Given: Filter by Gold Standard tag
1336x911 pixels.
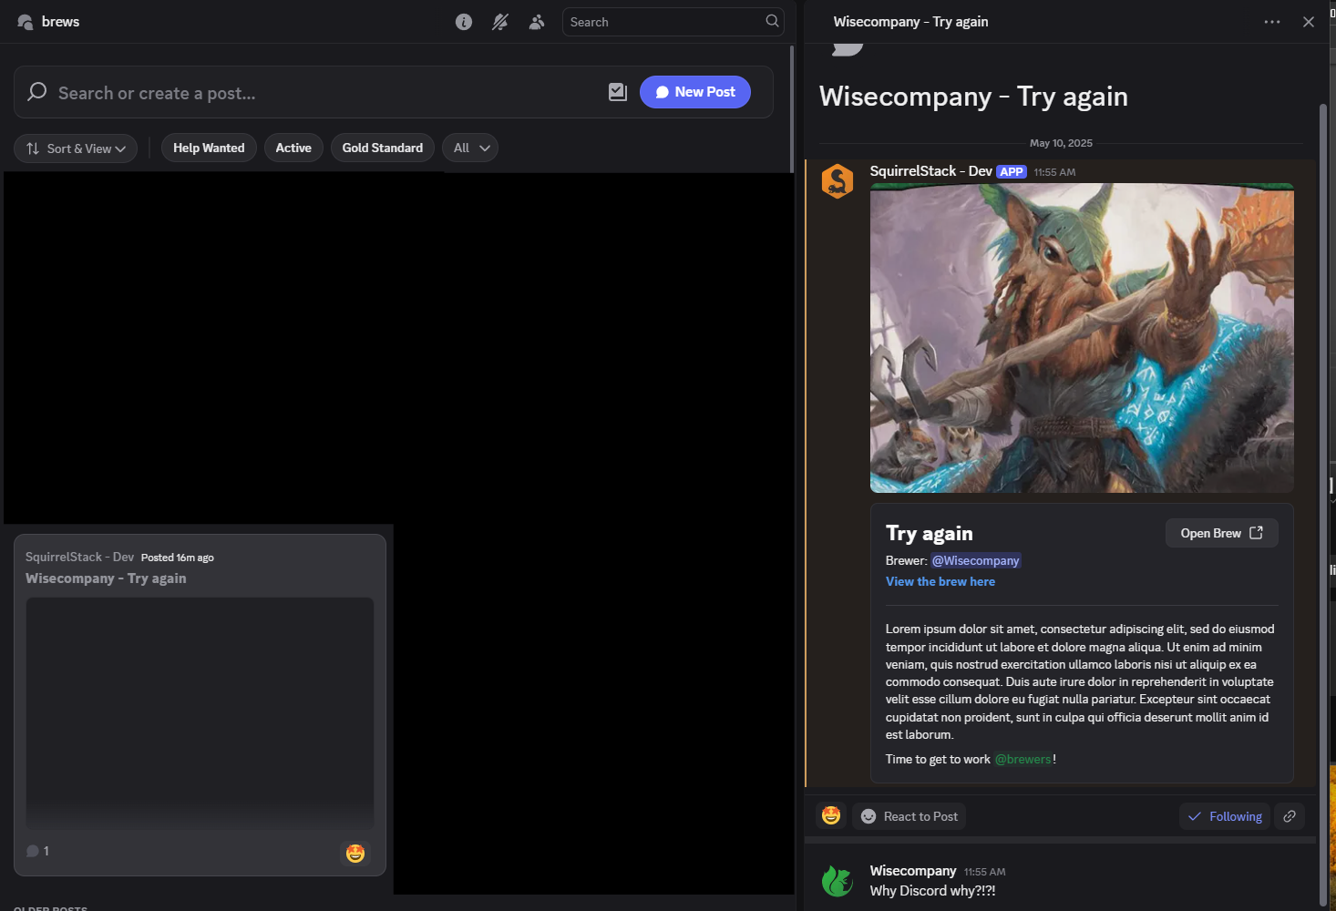Looking at the screenshot, I should coord(383,148).
